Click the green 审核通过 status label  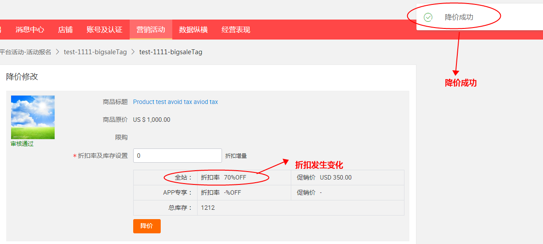22,144
